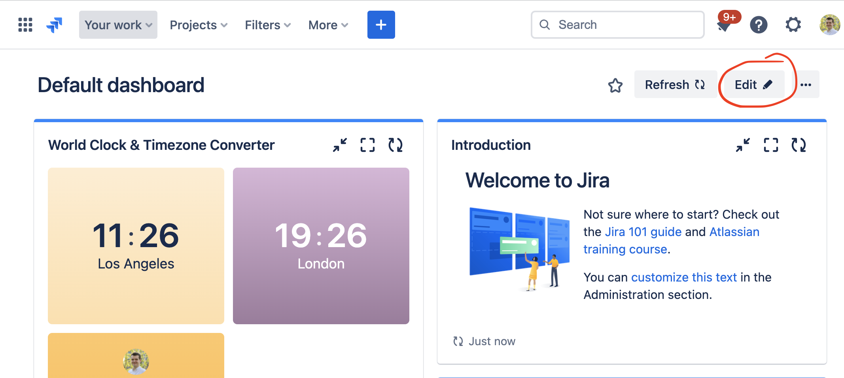Select the London clock card

[x=321, y=246]
